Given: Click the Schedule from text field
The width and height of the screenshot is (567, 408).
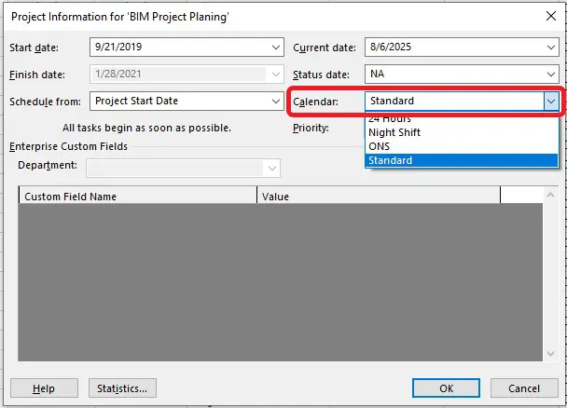Looking at the screenshot, I should (x=177, y=101).
